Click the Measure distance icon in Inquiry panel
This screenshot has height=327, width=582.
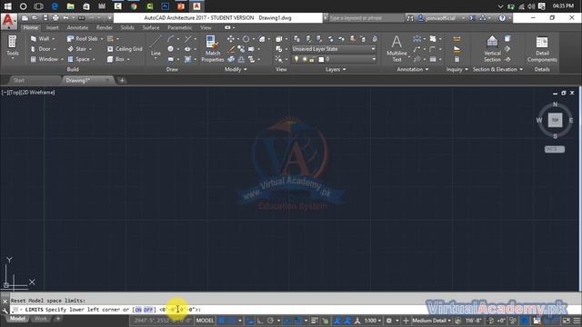tap(457, 38)
